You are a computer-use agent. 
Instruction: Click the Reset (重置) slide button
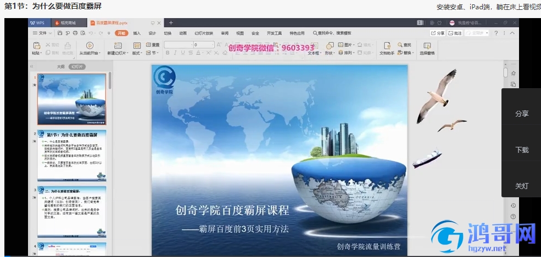(153, 45)
